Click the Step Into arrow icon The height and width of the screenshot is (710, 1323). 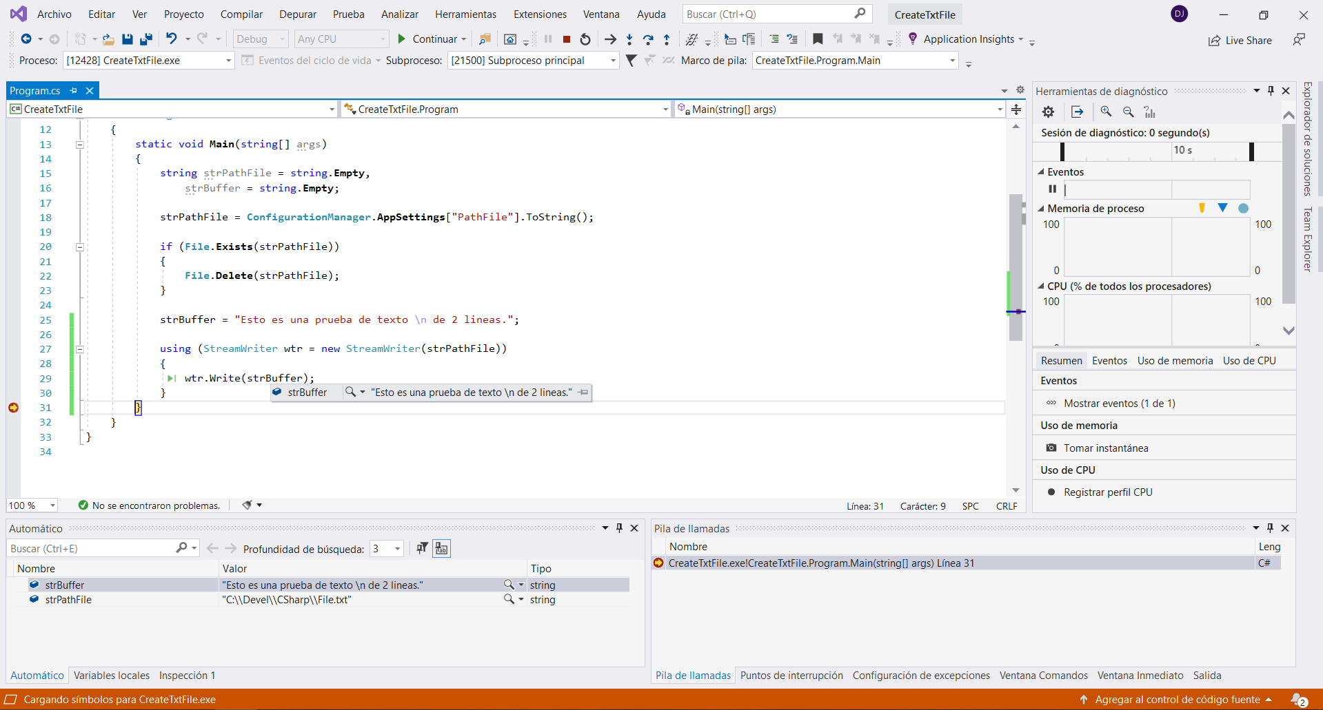click(629, 39)
